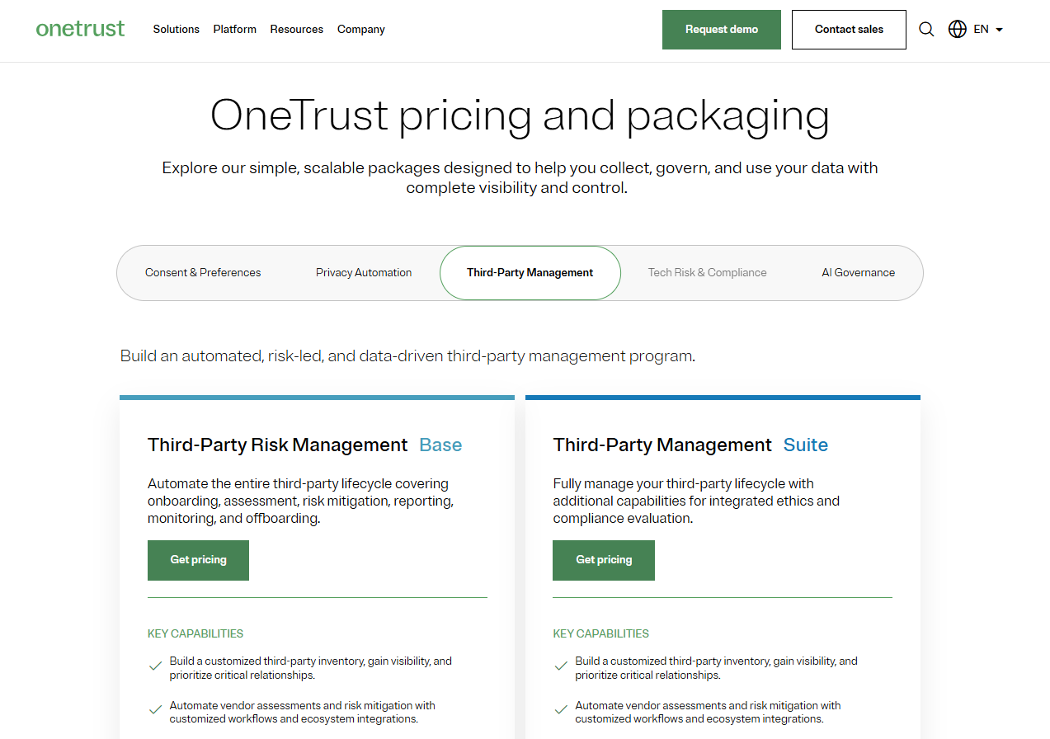Image resolution: width=1050 pixels, height=739 pixels.
Task: Switch to Consent & Preferences tab
Action: tap(203, 273)
